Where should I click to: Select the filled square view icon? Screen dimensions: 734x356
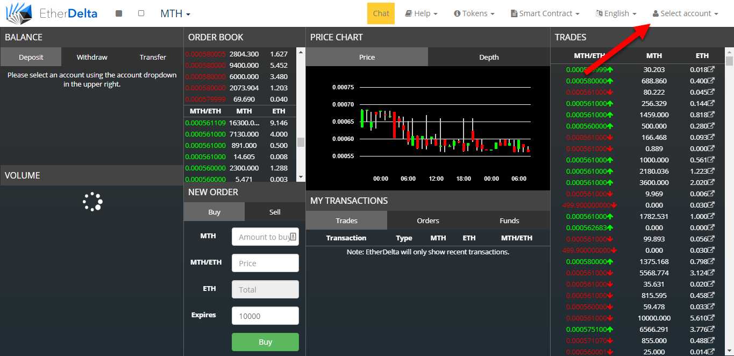(118, 13)
